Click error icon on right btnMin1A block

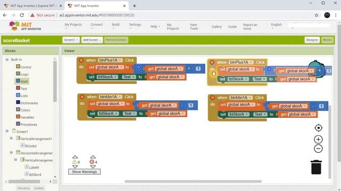point(213,98)
